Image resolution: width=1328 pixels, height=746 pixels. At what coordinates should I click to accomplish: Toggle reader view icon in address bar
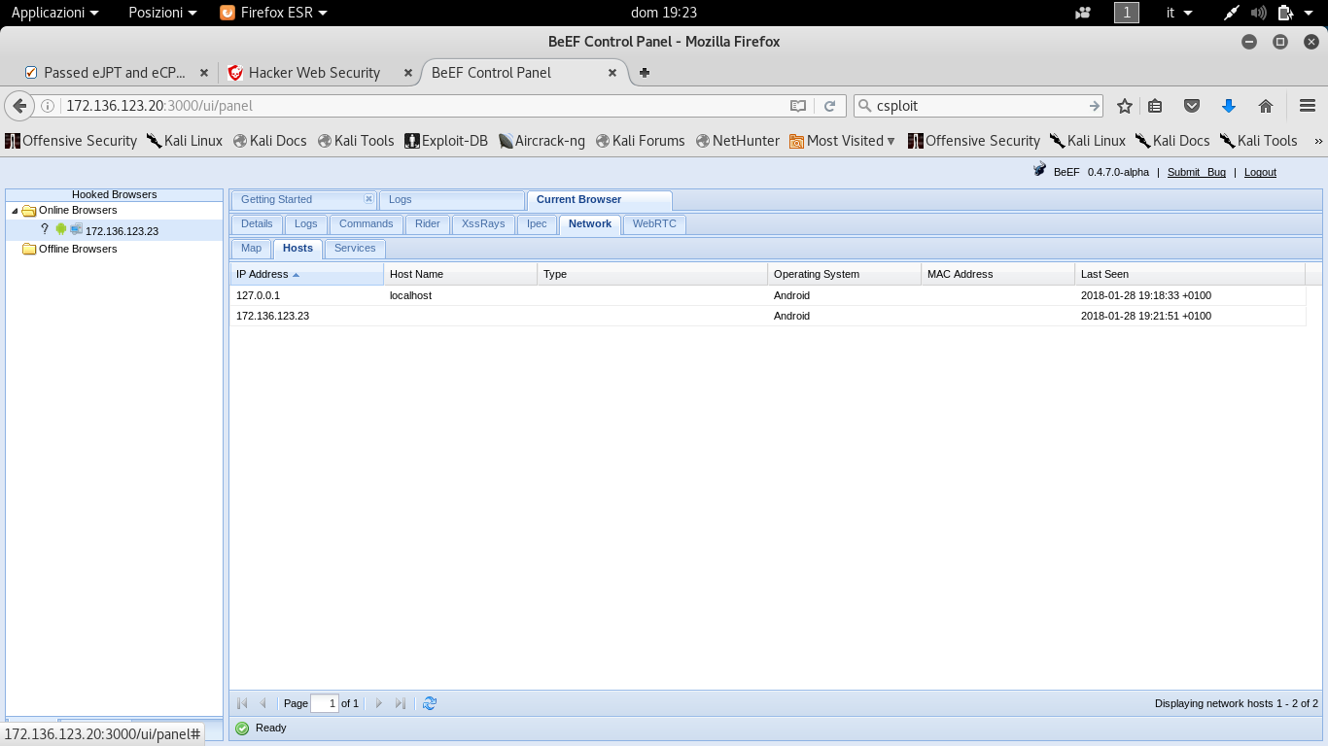(x=798, y=106)
